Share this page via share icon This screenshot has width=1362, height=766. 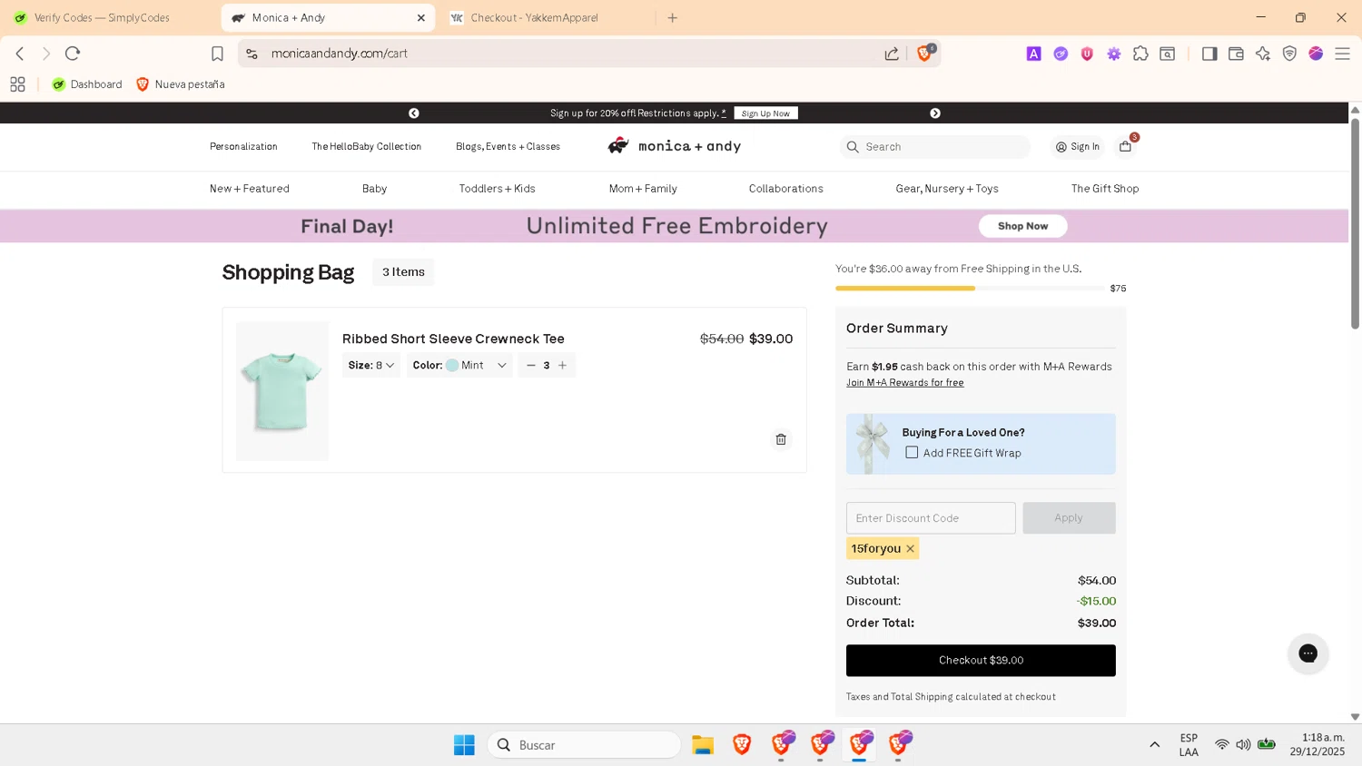(892, 54)
